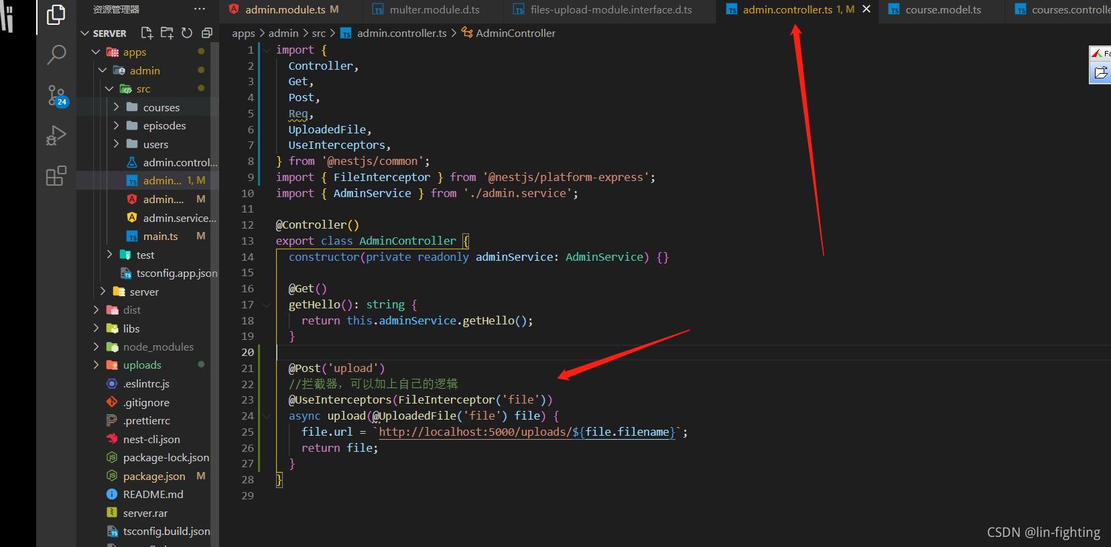1111x547 pixels.
Task: Open the Search view icon
Action: 56,55
